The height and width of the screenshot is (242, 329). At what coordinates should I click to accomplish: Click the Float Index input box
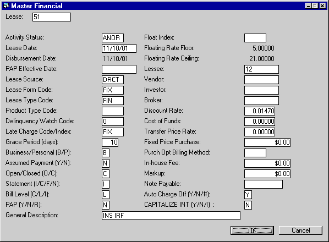[x=255, y=38]
